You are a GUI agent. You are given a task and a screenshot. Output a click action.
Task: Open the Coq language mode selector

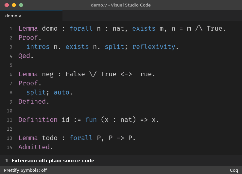coord(234,170)
